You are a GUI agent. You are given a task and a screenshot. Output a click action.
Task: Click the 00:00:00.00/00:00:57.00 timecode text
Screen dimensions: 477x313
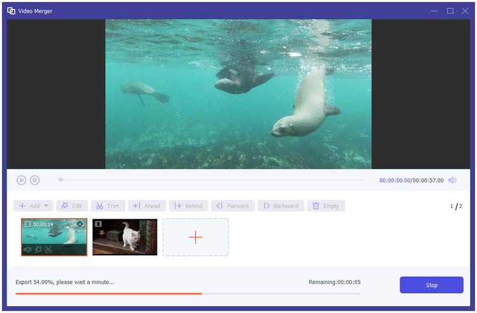[x=411, y=181]
